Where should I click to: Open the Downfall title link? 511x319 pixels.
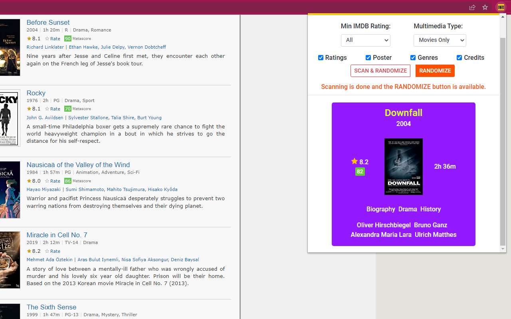point(404,113)
